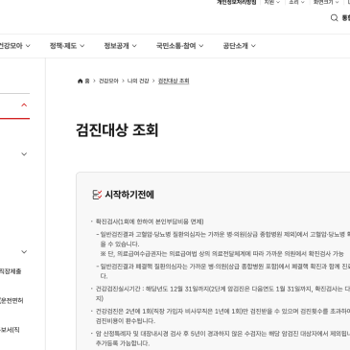This screenshot has width=350, height=350.
Task: Click the underlined 검진대상 조회 breadcrumb
Action: pos(174,81)
